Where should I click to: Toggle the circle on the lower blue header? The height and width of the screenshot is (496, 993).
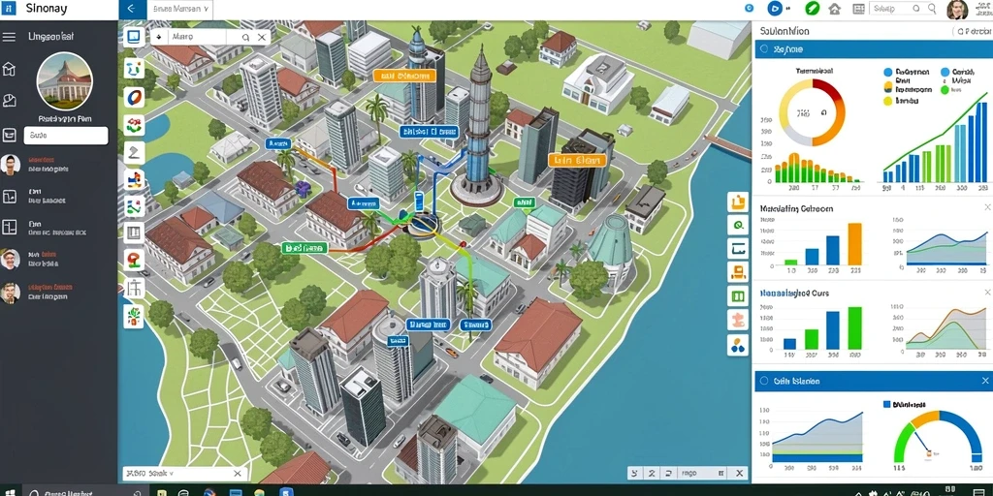(763, 381)
